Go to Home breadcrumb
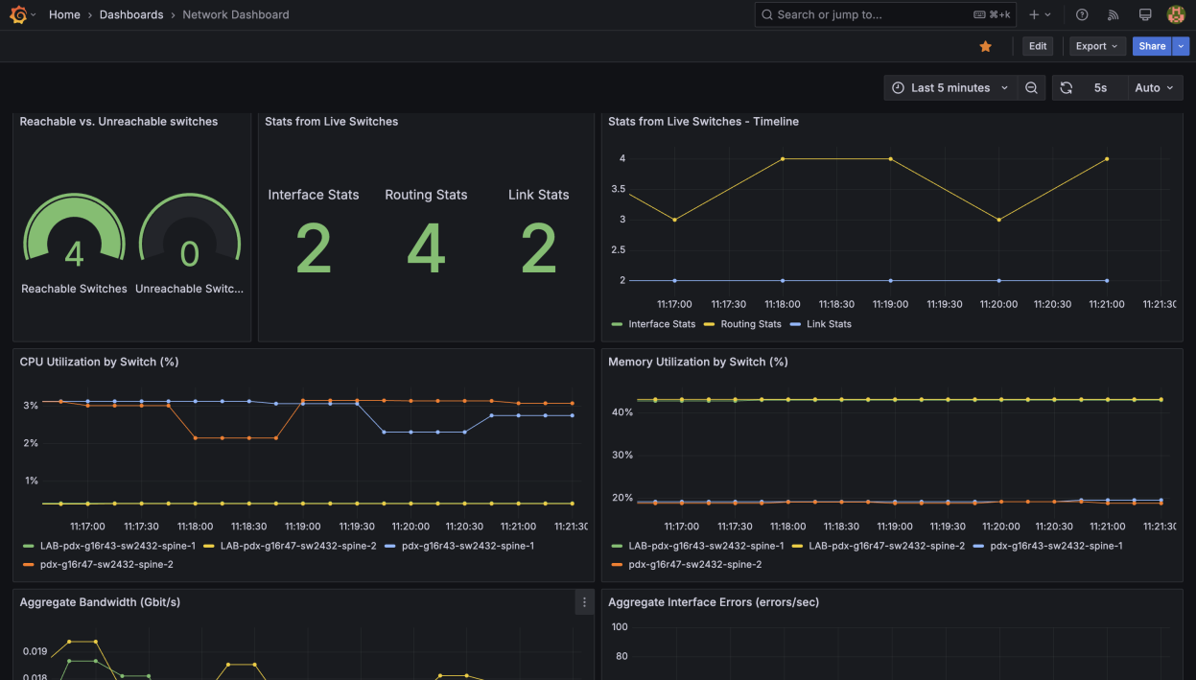Viewport: 1196px width, 680px height. pyautogui.click(x=64, y=14)
